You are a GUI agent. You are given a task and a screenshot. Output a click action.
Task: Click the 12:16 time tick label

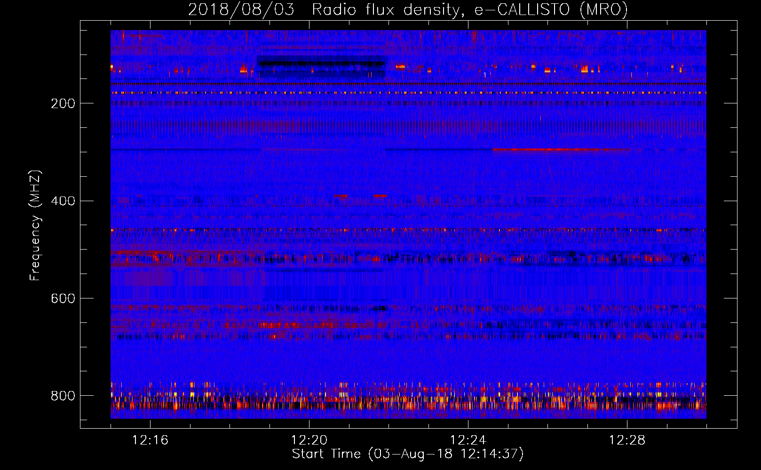pos(150,440)
